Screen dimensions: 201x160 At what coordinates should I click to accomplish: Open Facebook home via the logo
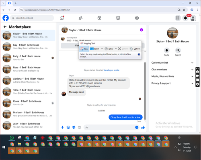6,18
